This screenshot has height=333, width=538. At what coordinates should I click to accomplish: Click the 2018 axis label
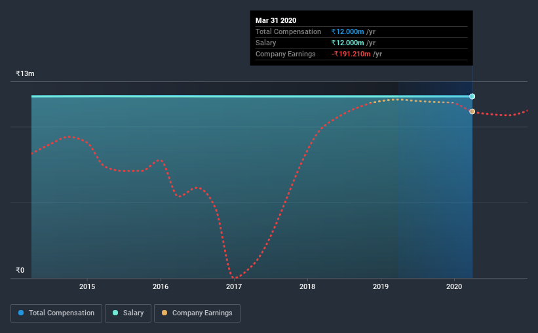click(x=307, y=286)
